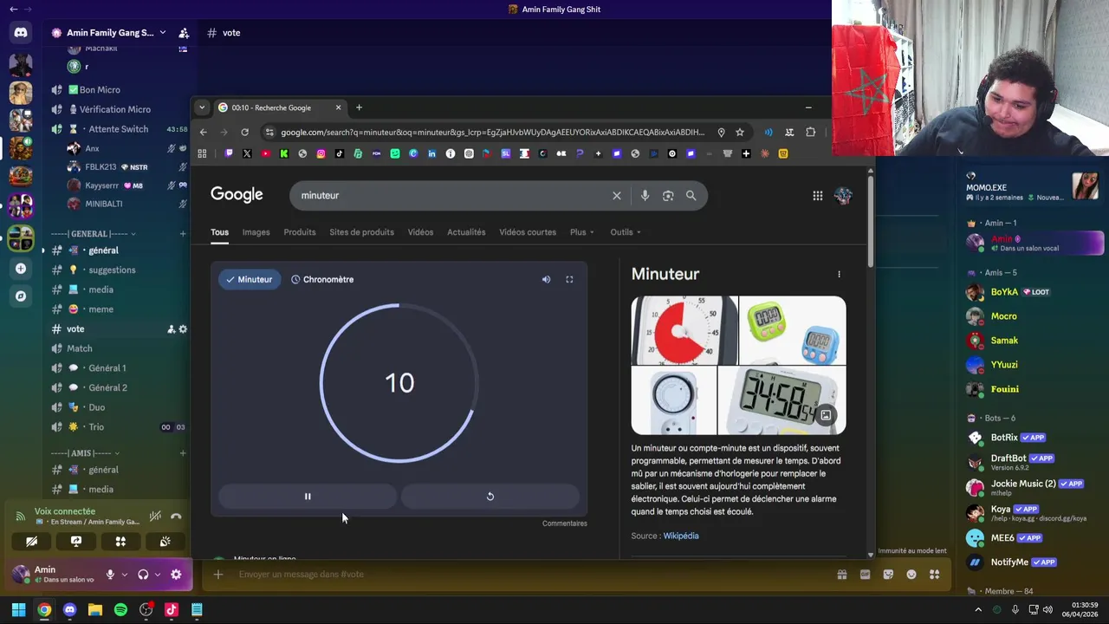1109x624 pixels.
Task: Reload the Chrome page
Action: (244, 133)
